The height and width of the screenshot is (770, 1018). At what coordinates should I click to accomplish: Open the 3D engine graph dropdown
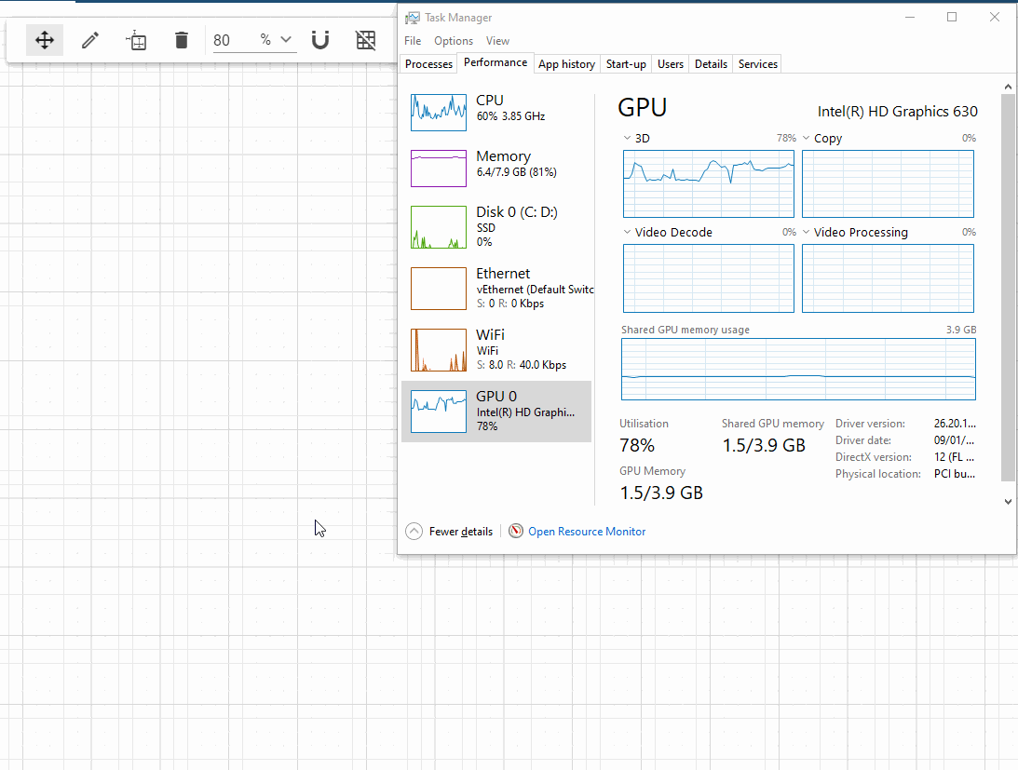pyautogui.click(x=627, y=138)
